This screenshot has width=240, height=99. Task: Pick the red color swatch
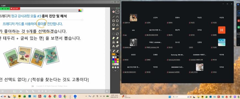116,59
